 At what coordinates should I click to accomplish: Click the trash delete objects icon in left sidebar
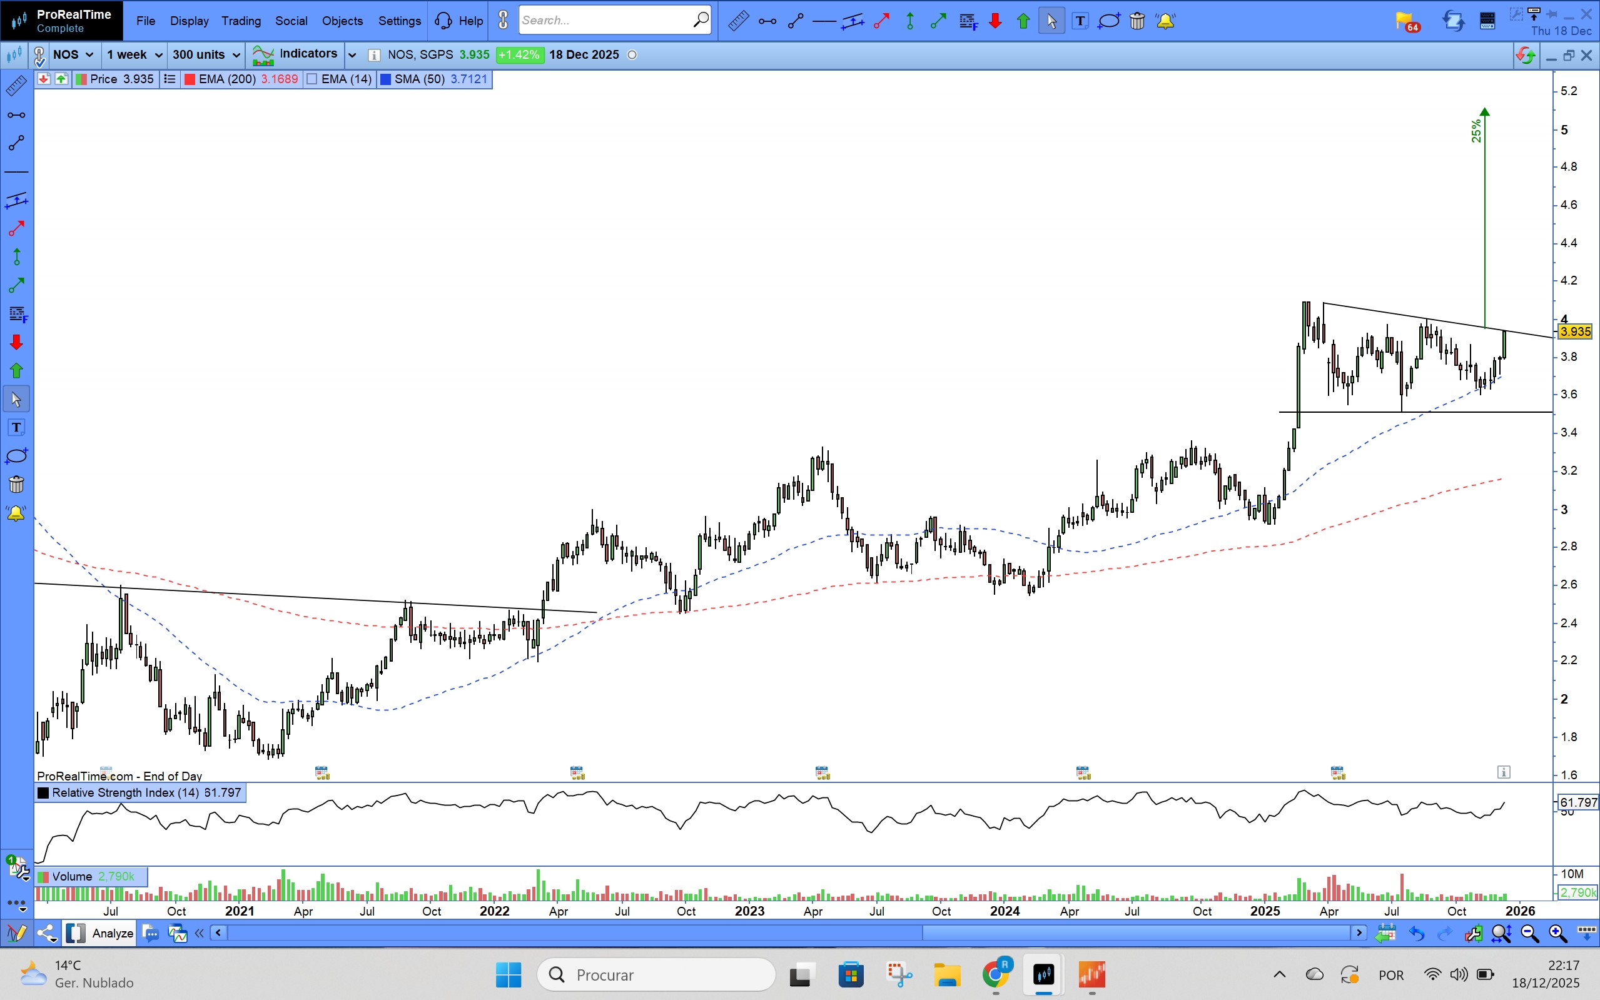(16, 485)
